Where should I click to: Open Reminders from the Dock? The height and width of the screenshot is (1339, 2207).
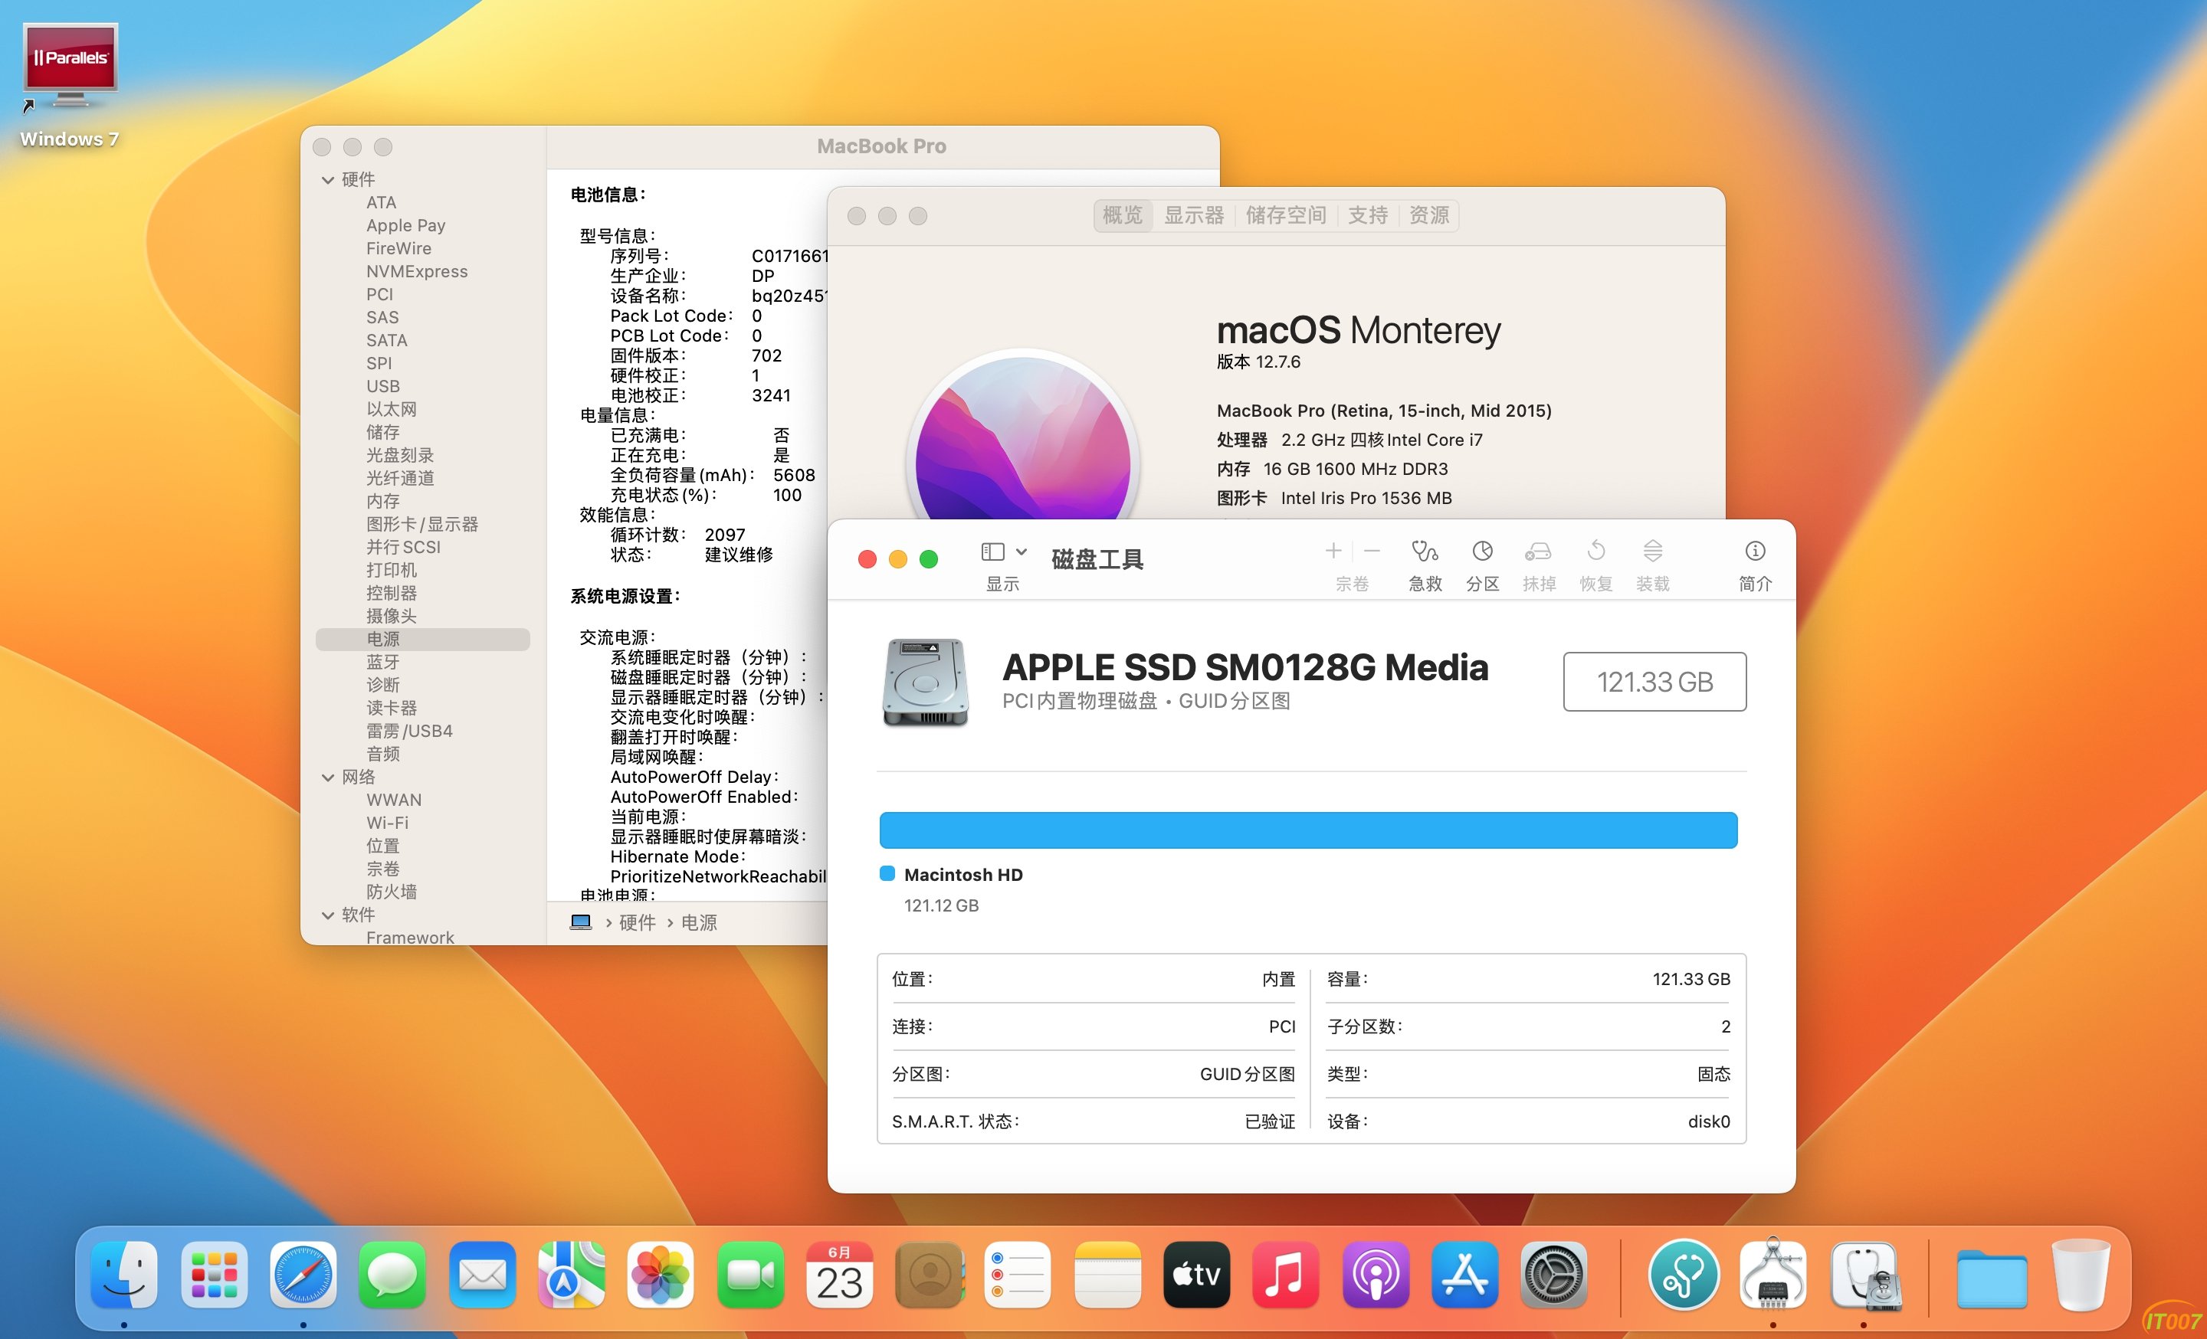coord(1018,1275)
